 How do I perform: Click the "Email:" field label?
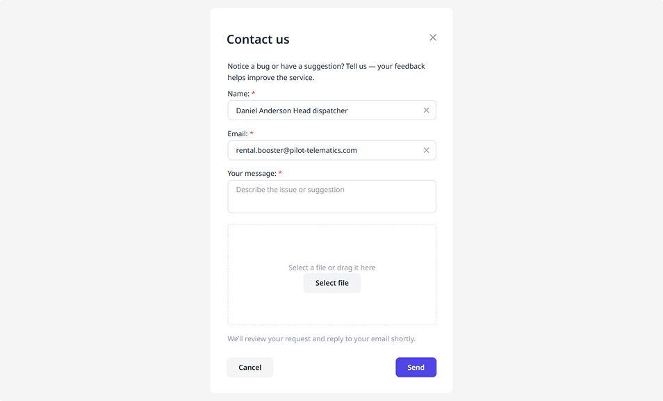pyautogui.click(x=237, y=133)
